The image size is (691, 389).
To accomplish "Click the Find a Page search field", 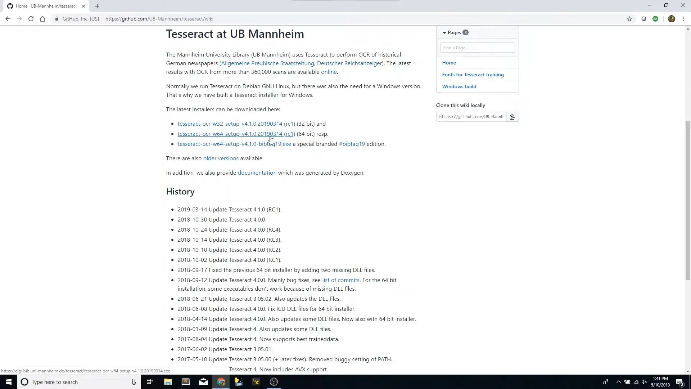I will click(477, 48).
